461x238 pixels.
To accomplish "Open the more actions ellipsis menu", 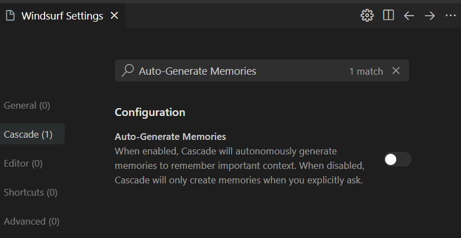I will coord(451,16).
